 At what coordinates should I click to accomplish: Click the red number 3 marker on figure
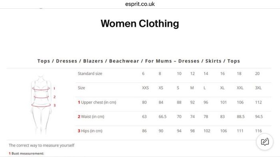(x=55, y=106)
